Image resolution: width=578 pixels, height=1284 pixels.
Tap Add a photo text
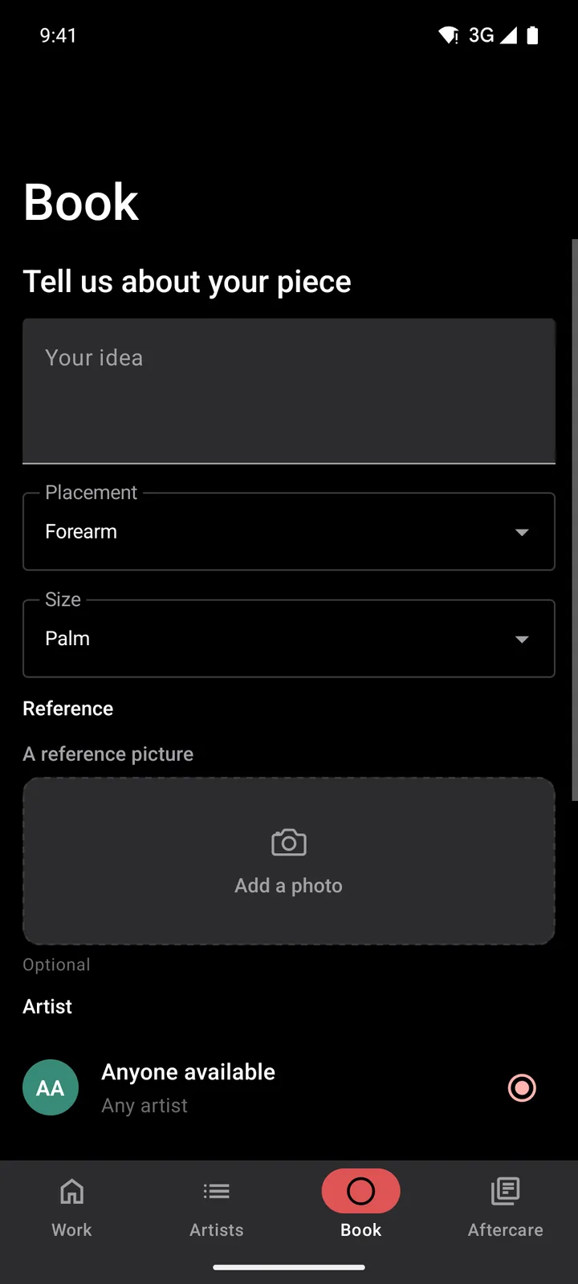(x=289, y=885)
